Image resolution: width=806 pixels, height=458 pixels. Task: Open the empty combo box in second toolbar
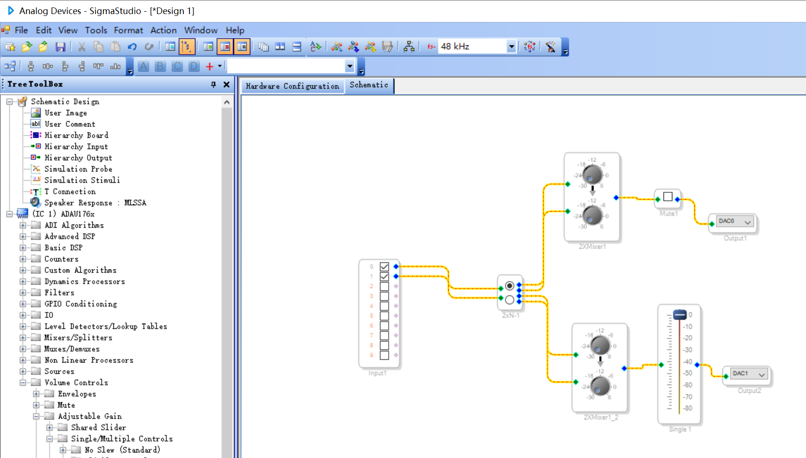click(x=350, y=66)
